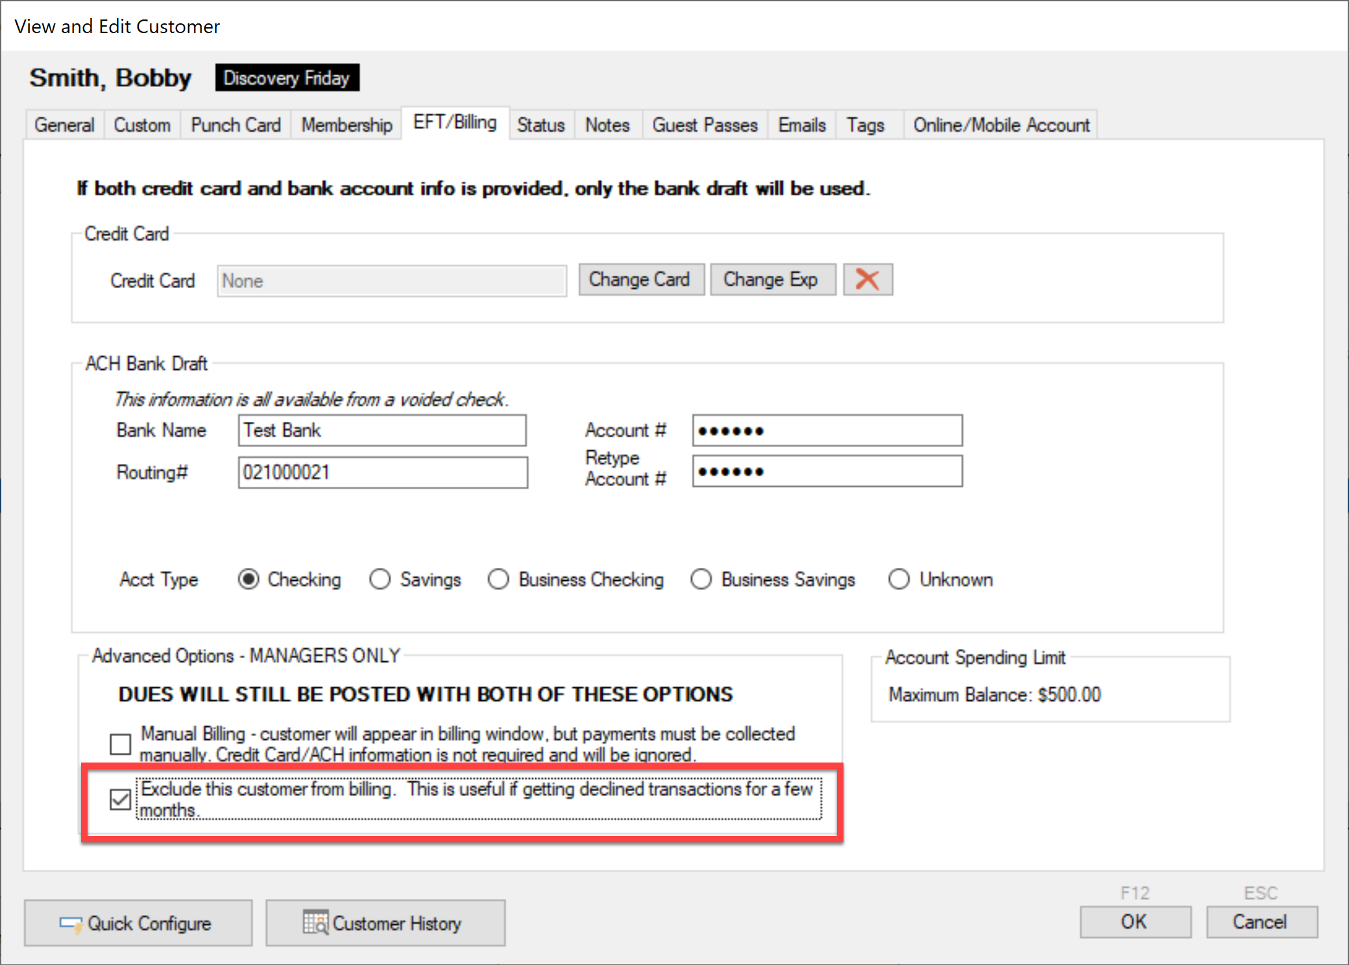
Task: Click the Change Exp button
Action: (x=773, y=280)
